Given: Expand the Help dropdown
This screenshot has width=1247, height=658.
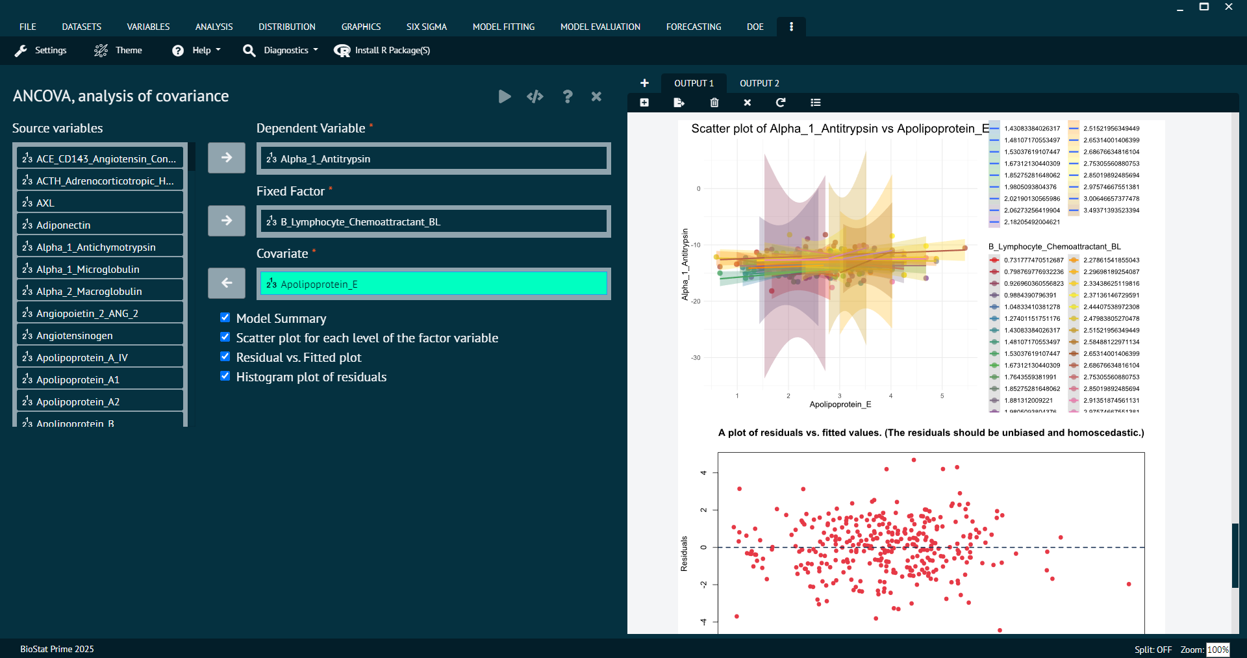Looking at the screenshot, I should 196,50.
